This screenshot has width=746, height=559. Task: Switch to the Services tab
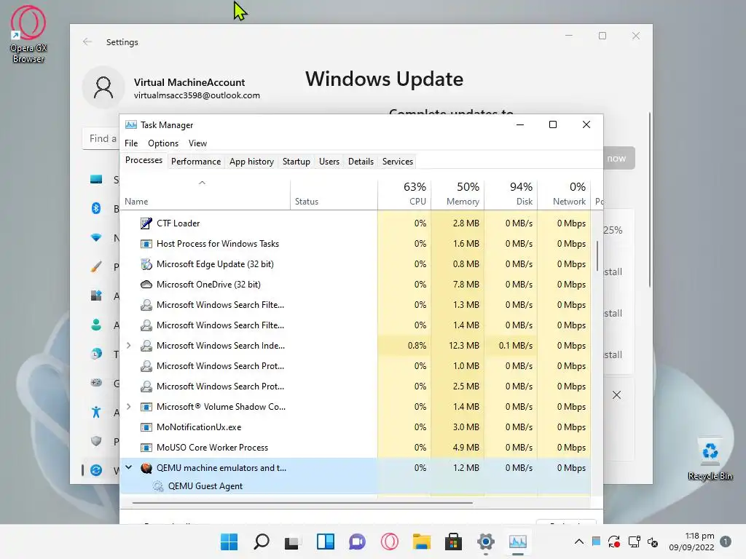point(398,162)
